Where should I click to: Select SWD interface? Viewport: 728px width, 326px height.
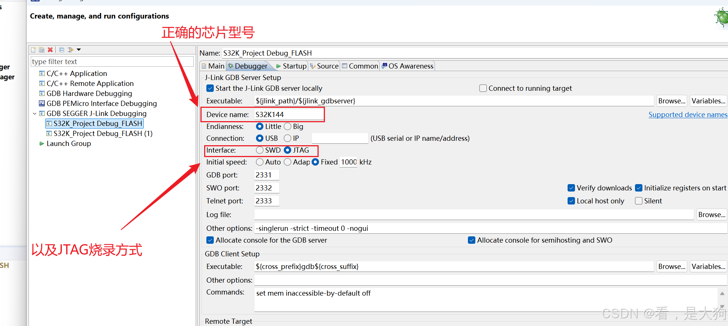[260, 150]
